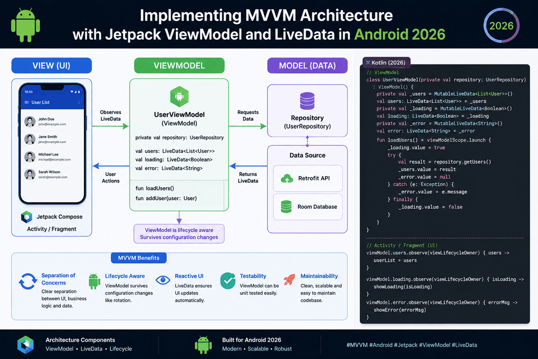Select the MVVM Benefits tab label

coord(139,258)
